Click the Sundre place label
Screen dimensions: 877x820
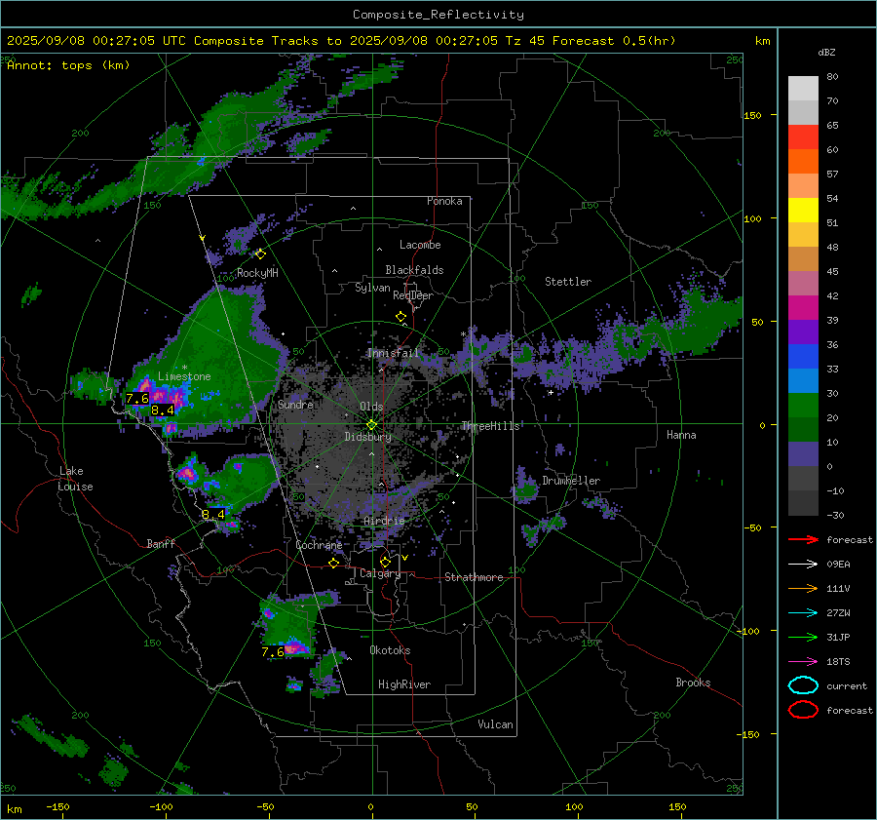[295, 404]
